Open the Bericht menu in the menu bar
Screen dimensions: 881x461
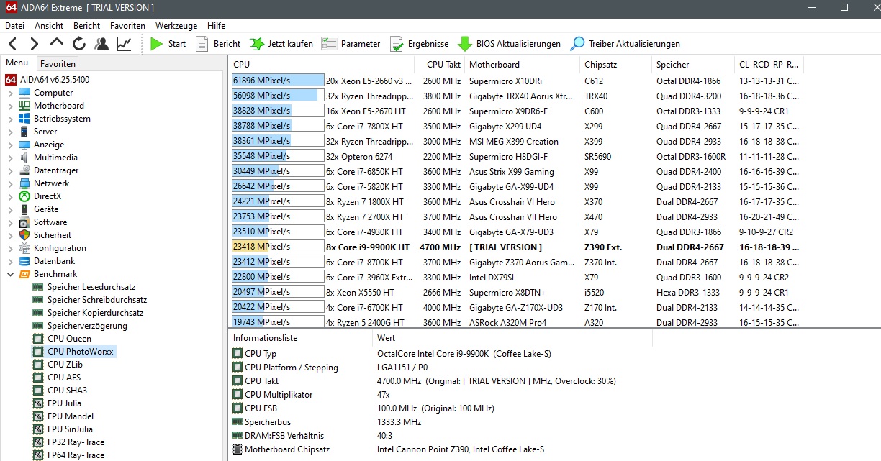pos(87,25)
